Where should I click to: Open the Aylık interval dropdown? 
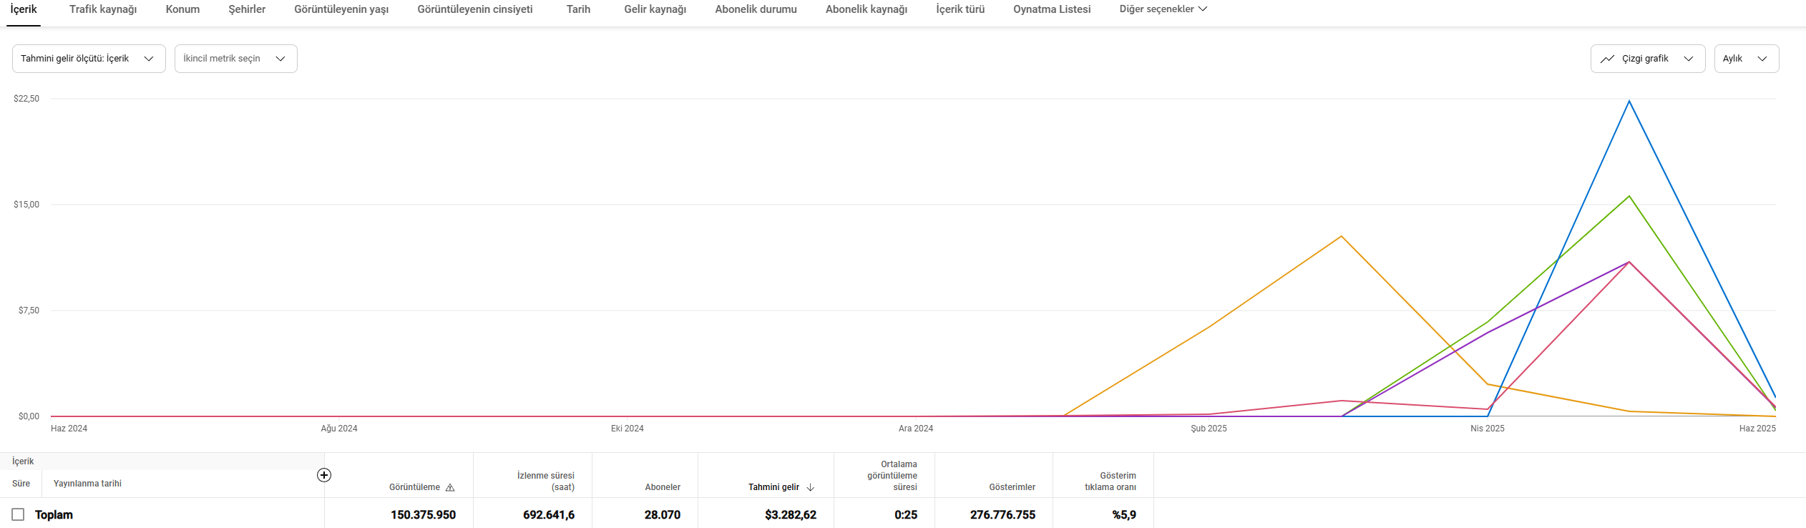pyautogui.click(x=1747, y=59)
